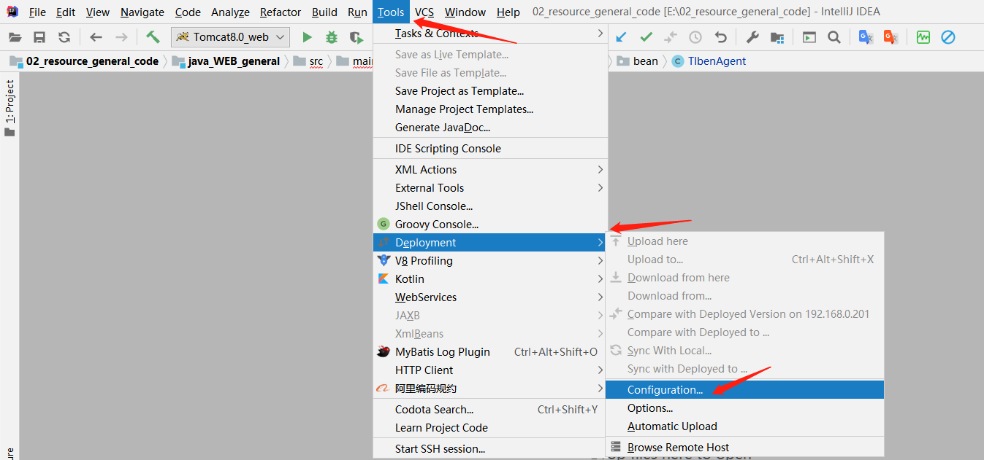Open the Window menu

coord(465,12)
